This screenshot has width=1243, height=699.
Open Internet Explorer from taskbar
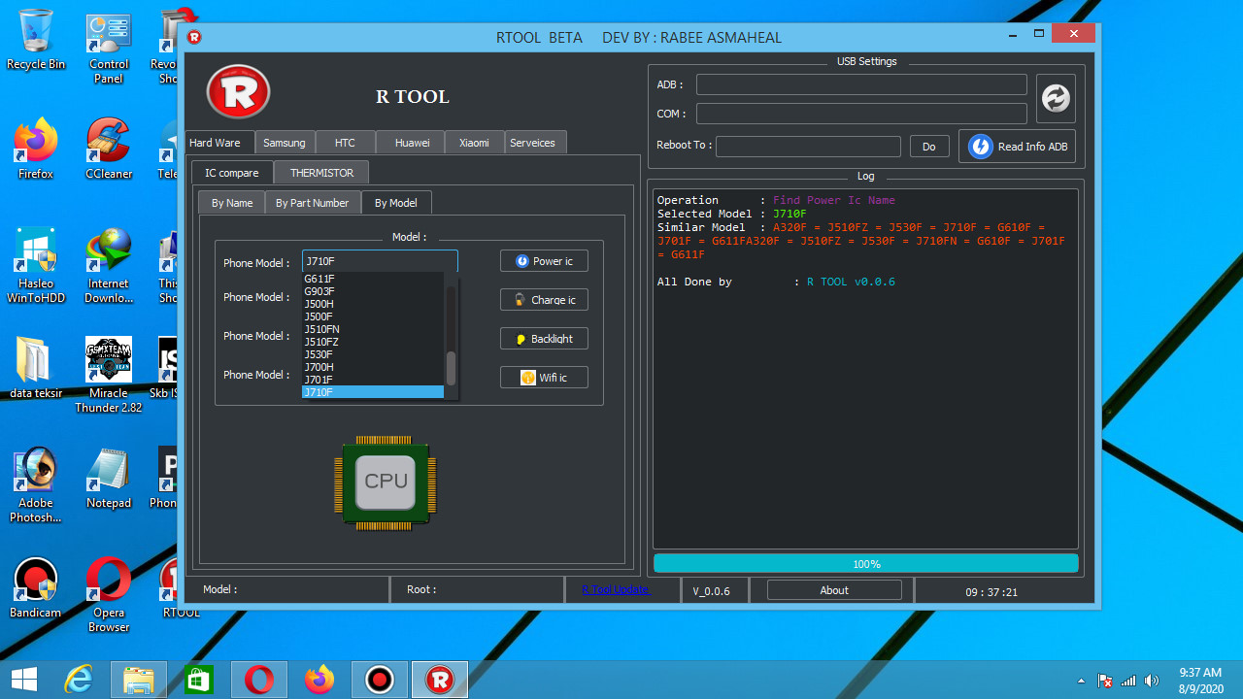[79, 680]
